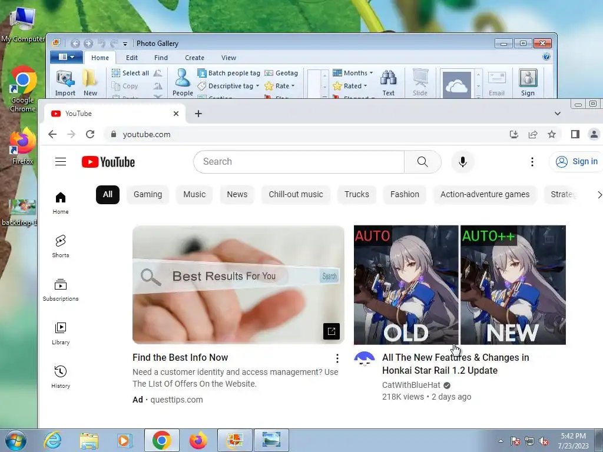Click People icon in Photo Gallery ribbon
603x452 pixels.
coord(183,82)
